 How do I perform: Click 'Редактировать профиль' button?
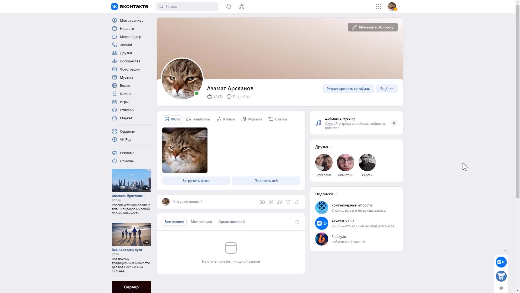point(348,89)
